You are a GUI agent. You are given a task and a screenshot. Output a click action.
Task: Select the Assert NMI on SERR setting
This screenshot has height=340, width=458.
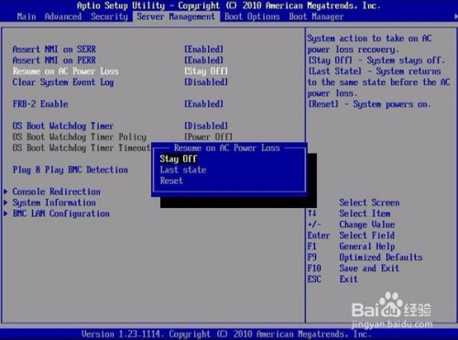54,49
